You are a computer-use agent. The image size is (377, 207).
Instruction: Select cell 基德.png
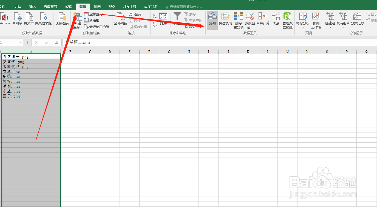[x=31, y=76]
